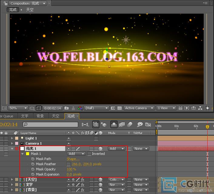Switch to the 天空 timeline tab
This screenshot has height=194, width=214.
[55, 116]
